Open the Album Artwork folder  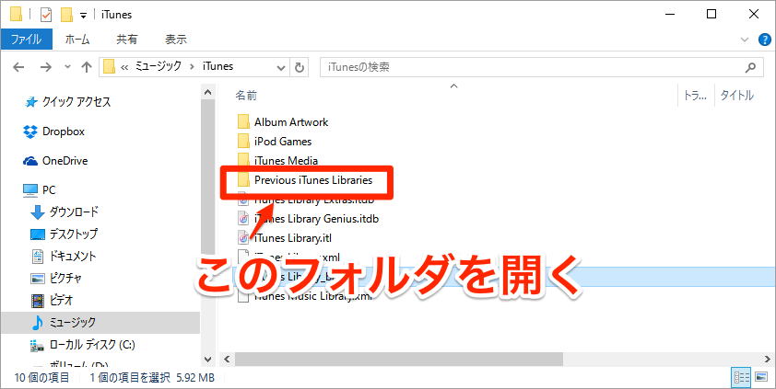(291, 122)
